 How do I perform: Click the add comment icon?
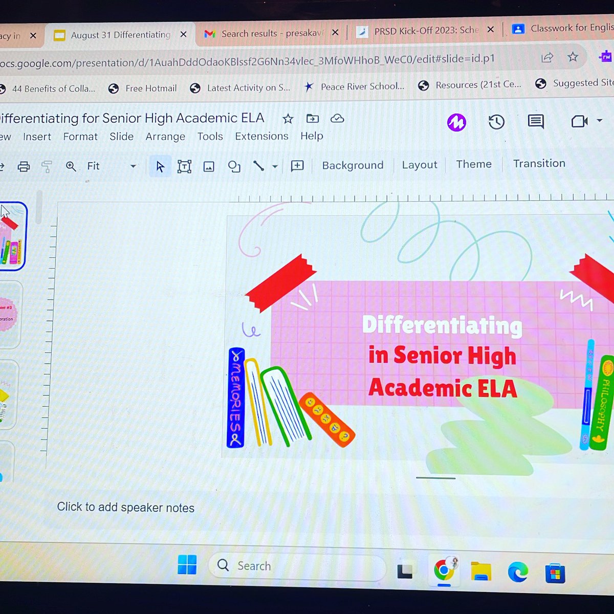pyautogui.click(x=297, y=166)
